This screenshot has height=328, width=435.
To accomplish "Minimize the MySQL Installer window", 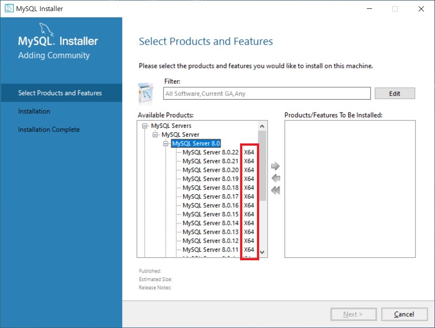I will pyautogui.click(x=369, y=8).
